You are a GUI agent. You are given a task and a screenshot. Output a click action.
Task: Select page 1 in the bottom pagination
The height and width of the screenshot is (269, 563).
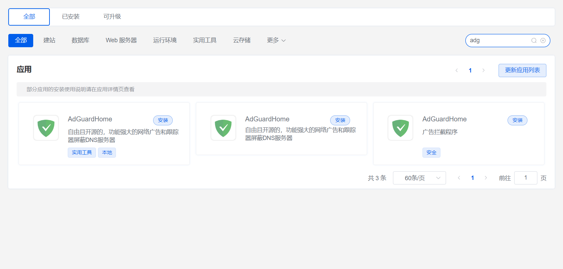click(x=472, y=178)
